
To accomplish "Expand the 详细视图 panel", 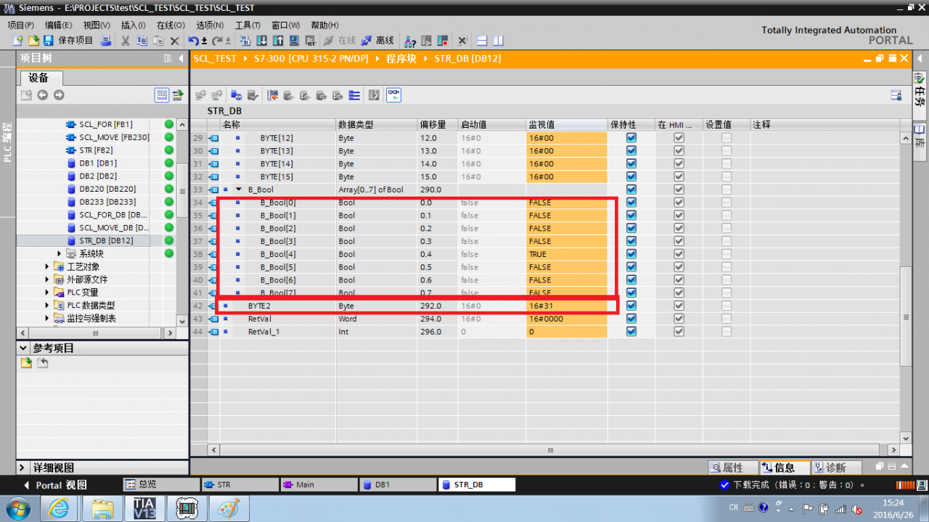I will click(x=23, y=468).
